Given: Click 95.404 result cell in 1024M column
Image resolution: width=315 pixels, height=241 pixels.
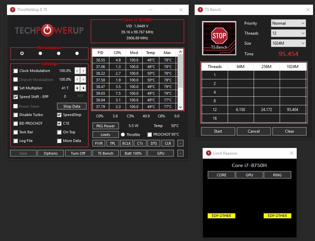Looking at the screenshot, I should [293, 110].
